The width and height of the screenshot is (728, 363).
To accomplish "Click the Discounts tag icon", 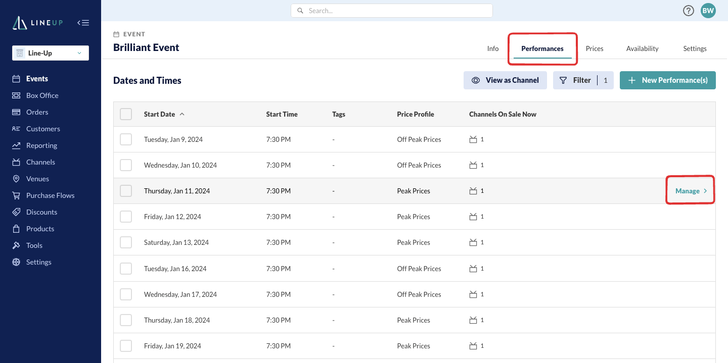I will pos(16,212).
